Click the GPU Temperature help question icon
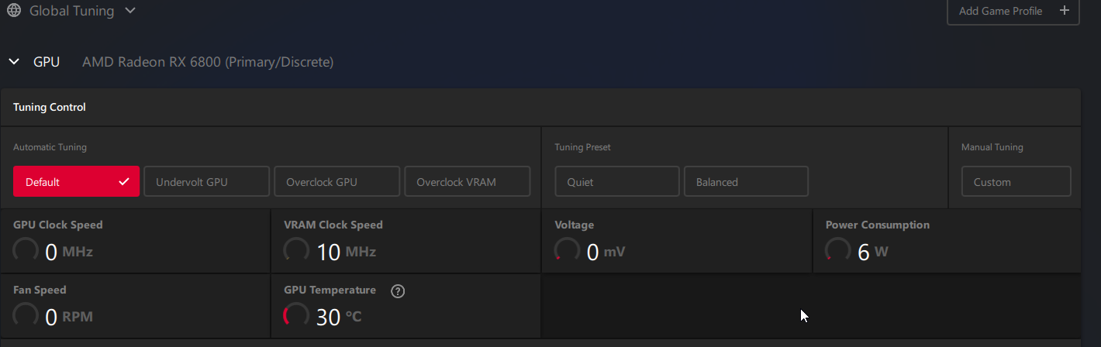Image resolution: width=1101 pixels, height=347 pixels. (399, 291)
